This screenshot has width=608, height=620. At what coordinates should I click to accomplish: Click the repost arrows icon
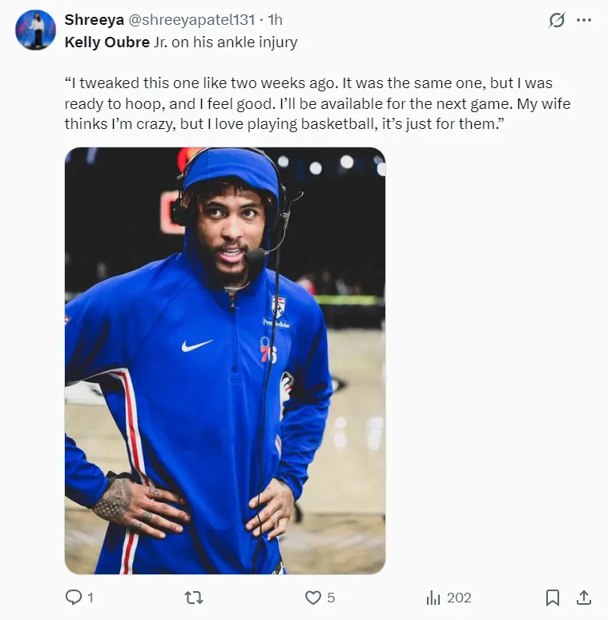(x=193, y=598)
